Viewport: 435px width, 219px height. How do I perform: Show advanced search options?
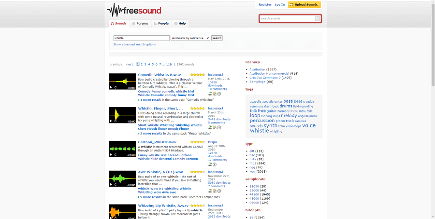coord(134,44)
